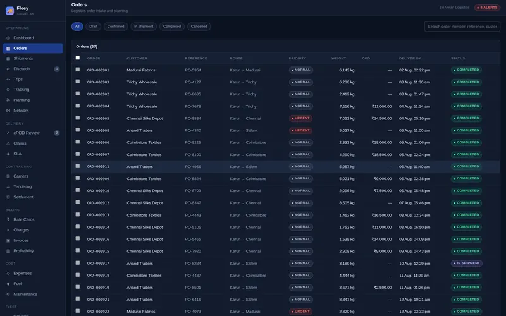The width and height of the screenshot is (506, 316).
Task: Open the Tendering page
Action: point(33,186)
